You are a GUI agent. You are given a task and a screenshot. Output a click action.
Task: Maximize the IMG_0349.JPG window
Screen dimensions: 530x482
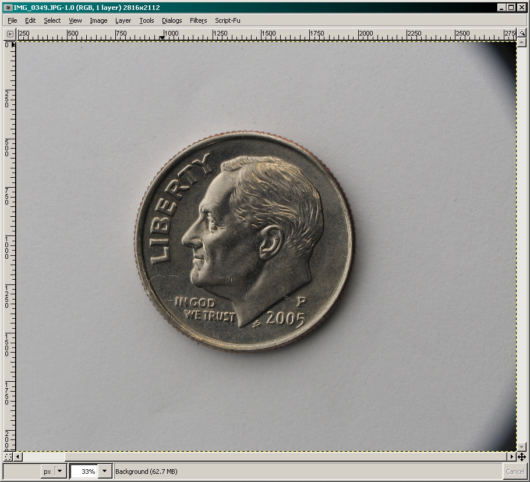click(511, 8)
